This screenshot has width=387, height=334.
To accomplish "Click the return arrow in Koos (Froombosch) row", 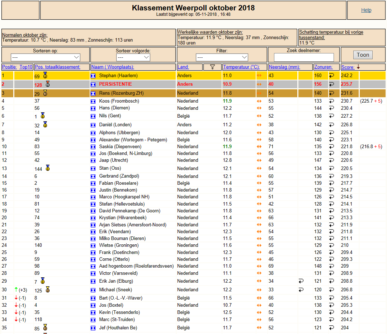I will point(331,101).
